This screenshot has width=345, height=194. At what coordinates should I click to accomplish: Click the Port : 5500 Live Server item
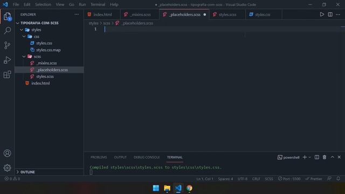(x=289, y=179)
